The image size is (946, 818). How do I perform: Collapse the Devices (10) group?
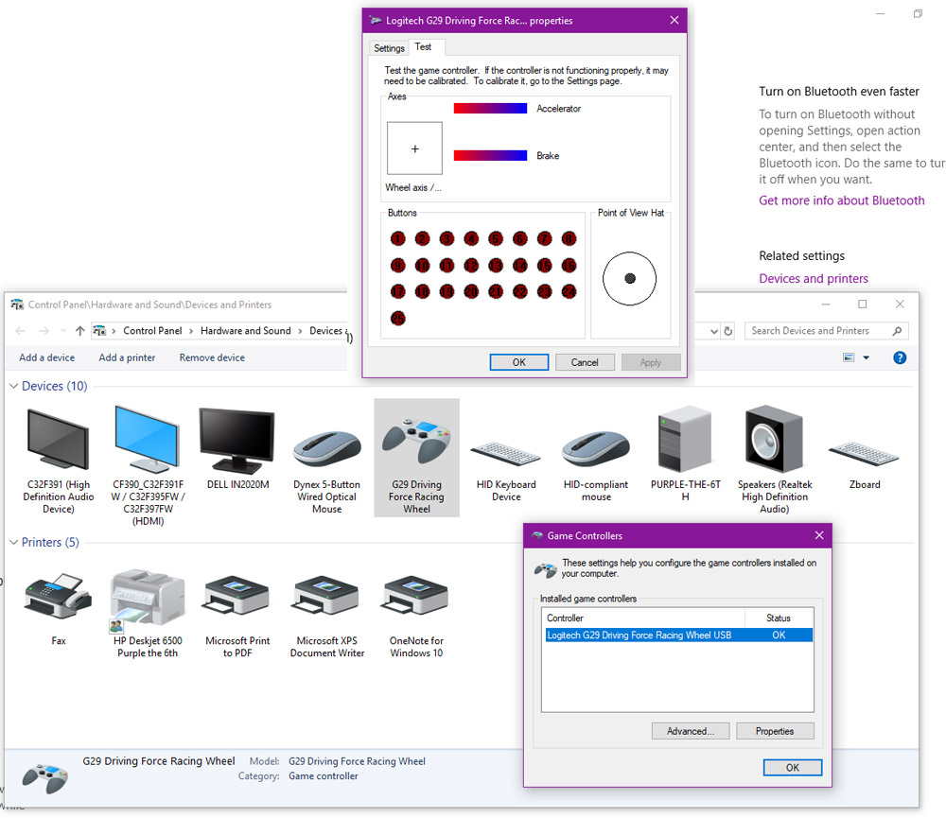pyautogui.click(x=13, y=386)
